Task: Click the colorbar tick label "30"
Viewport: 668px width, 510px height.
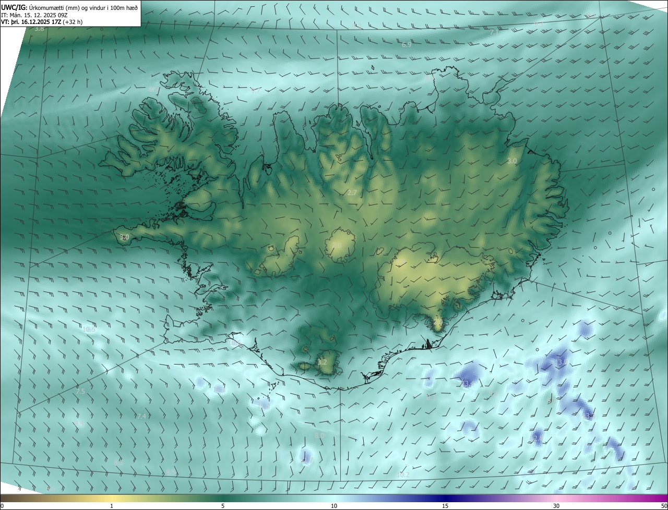Action: click(556, 506)
